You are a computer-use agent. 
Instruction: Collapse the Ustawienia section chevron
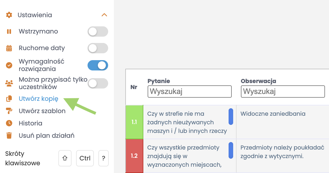[104, 15]
